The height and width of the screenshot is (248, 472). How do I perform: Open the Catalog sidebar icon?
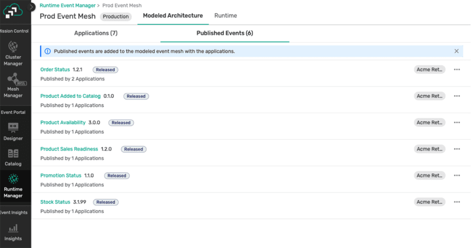point(13,156)
